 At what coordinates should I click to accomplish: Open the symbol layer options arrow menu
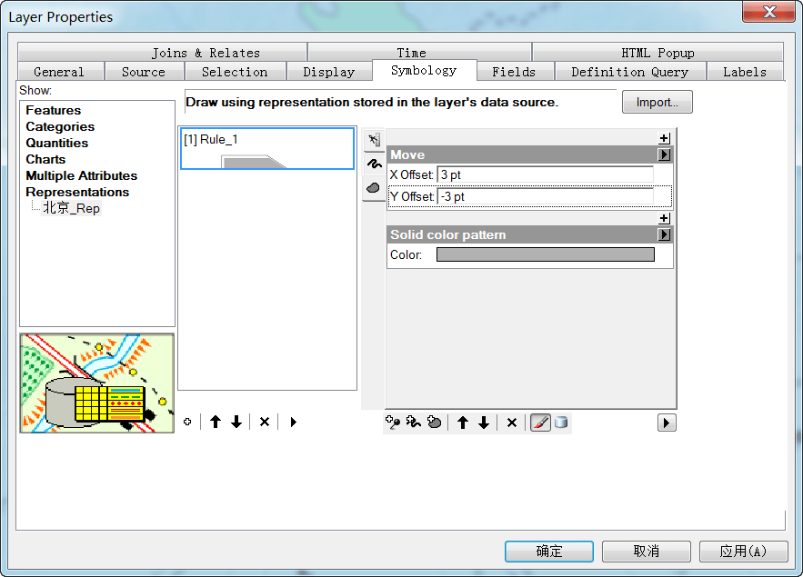point(667,423)
